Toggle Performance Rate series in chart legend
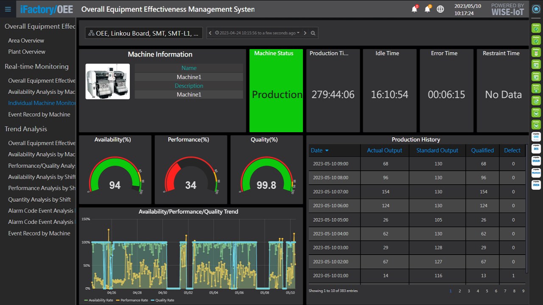The width and height of the screenshot is (543, 305). (x=131, y=300)
